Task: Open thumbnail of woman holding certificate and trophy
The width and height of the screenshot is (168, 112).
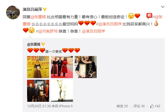Action: [x=86, y=67]
